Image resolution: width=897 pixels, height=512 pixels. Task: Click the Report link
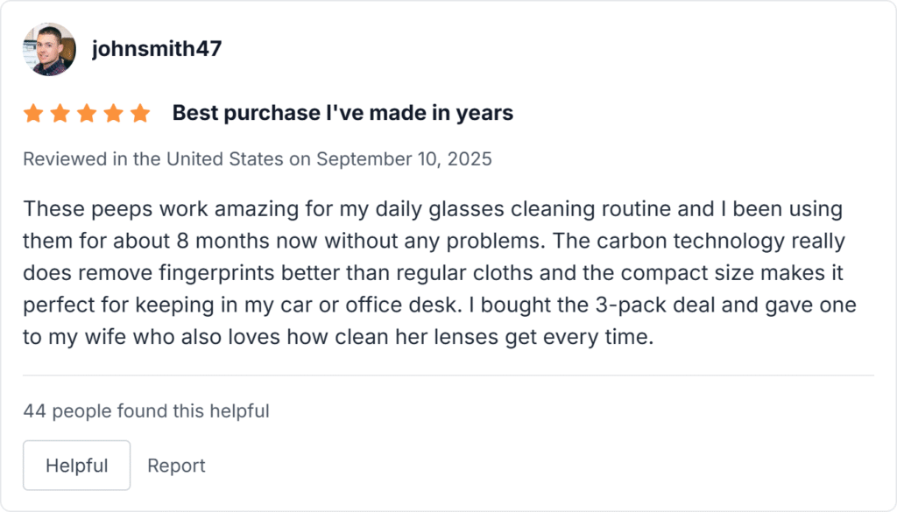(x=176, y=465)
